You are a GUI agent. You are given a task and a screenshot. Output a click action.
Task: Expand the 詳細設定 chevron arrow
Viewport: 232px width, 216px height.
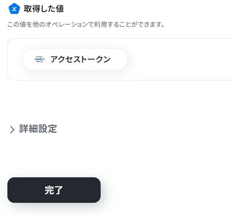12,130
